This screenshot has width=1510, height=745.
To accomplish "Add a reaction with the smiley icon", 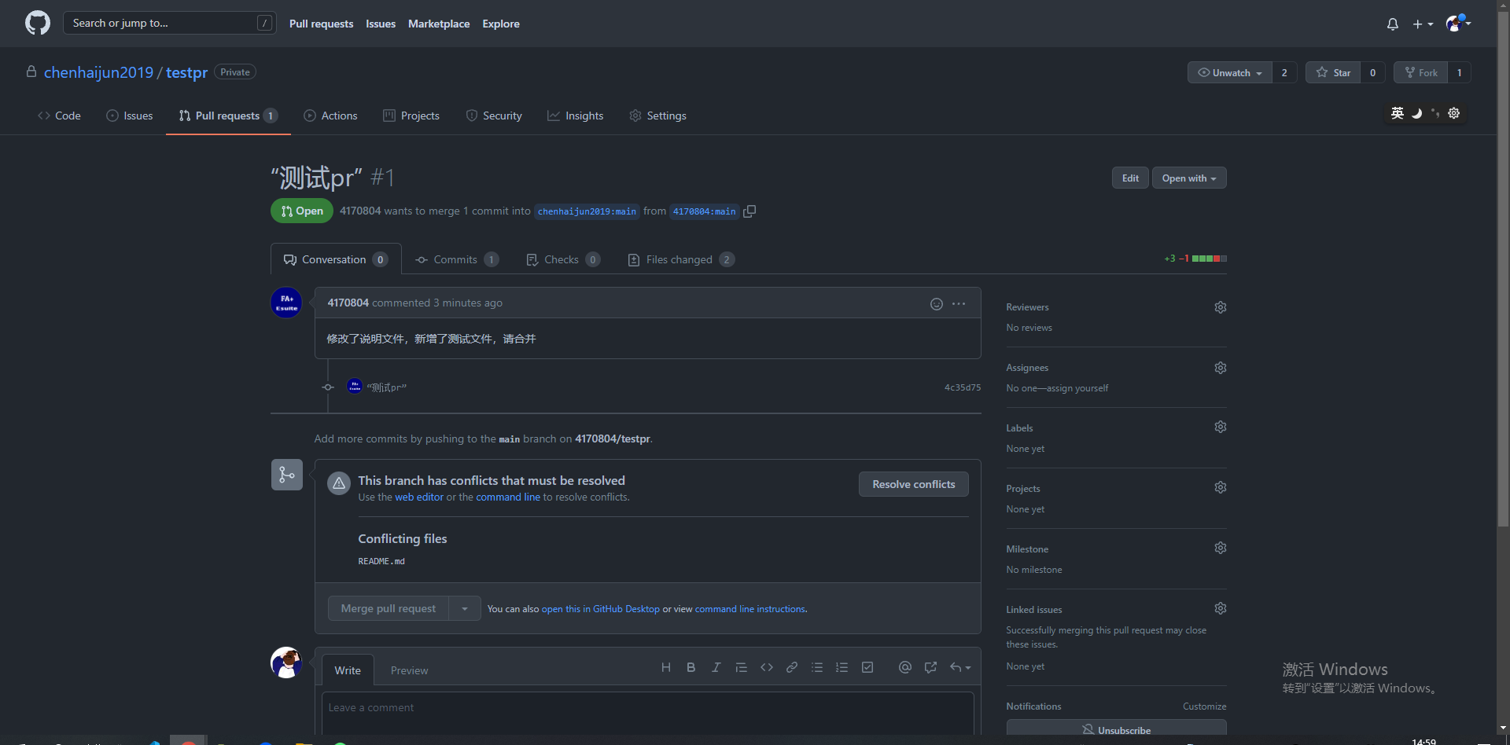I will click(x=937, y=304).
